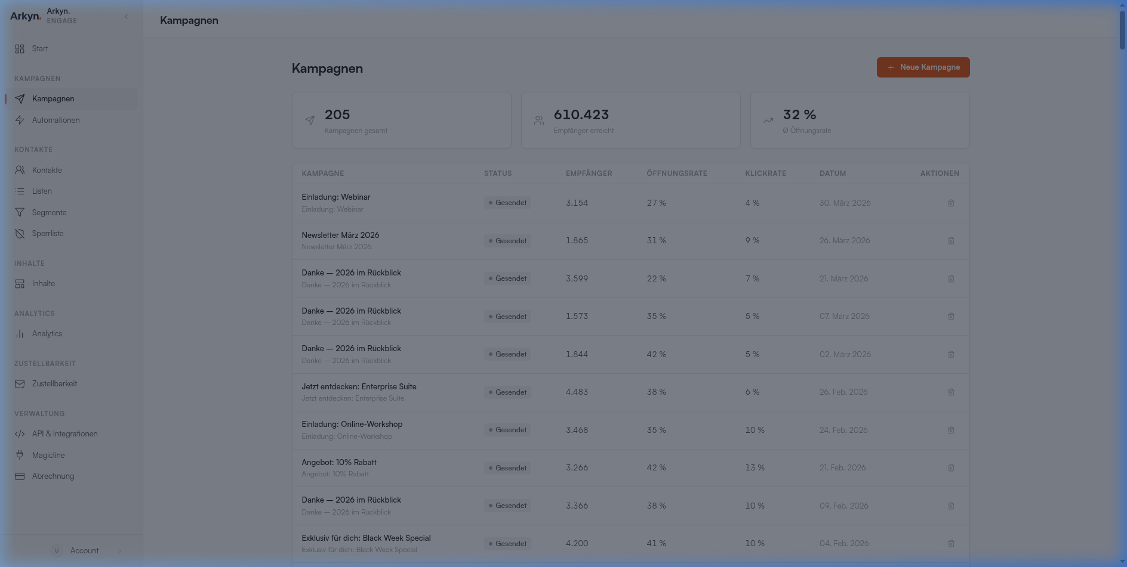Delete the campaign dated 07. März 2026
Viewport: 1127px width, 567px height.
951,317
